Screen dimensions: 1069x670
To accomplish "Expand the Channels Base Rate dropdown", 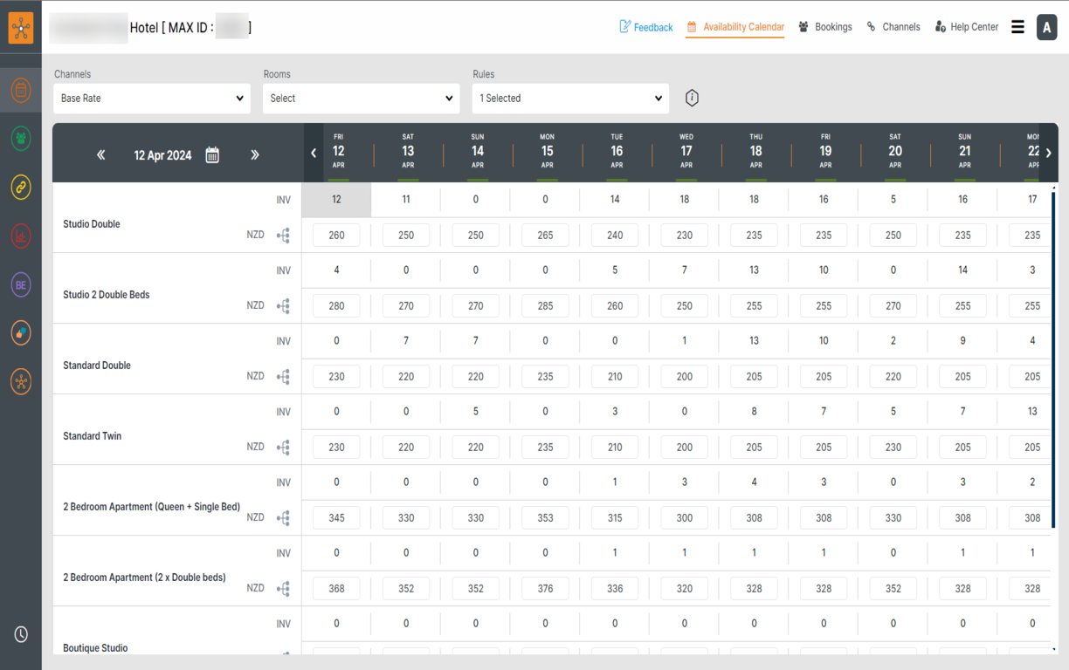I will tap(152, 99).
